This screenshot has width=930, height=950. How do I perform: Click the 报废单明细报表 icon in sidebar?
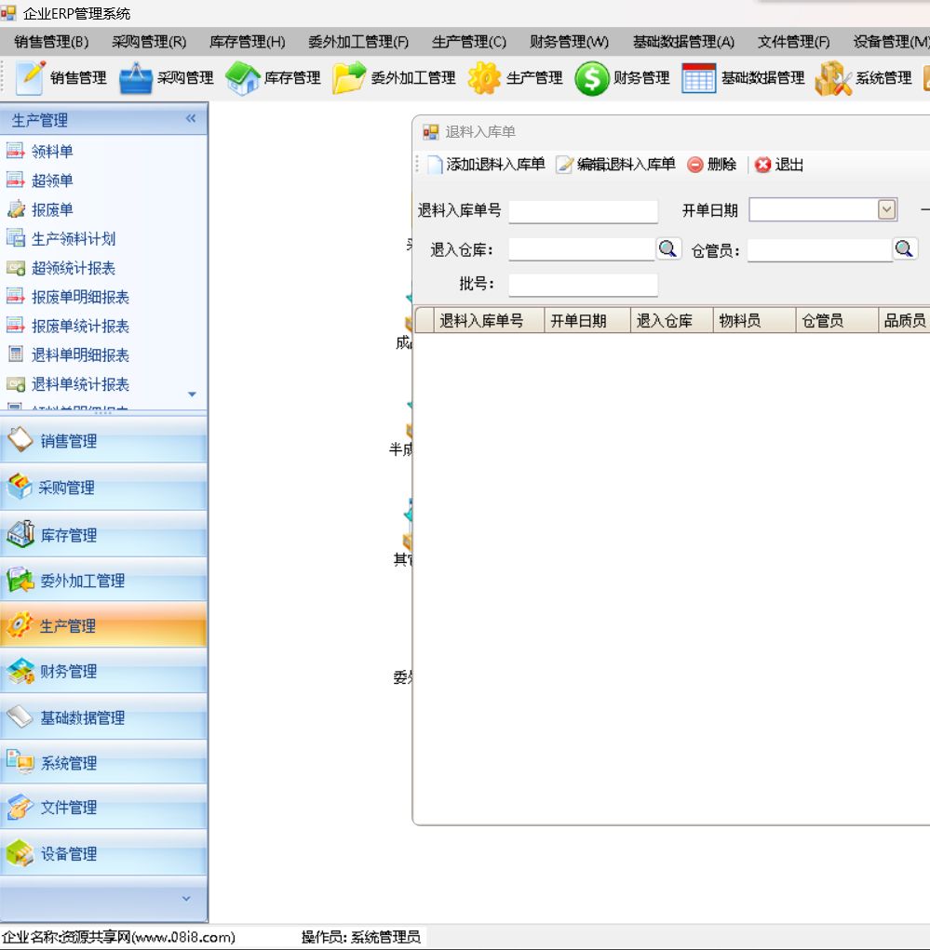15,296
